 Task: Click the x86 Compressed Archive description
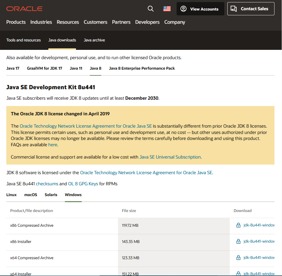[x=32, y=225]
